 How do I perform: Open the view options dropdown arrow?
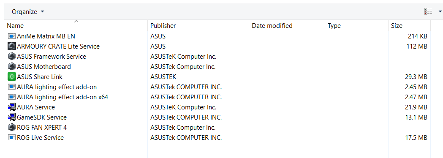tap(440, 11)
